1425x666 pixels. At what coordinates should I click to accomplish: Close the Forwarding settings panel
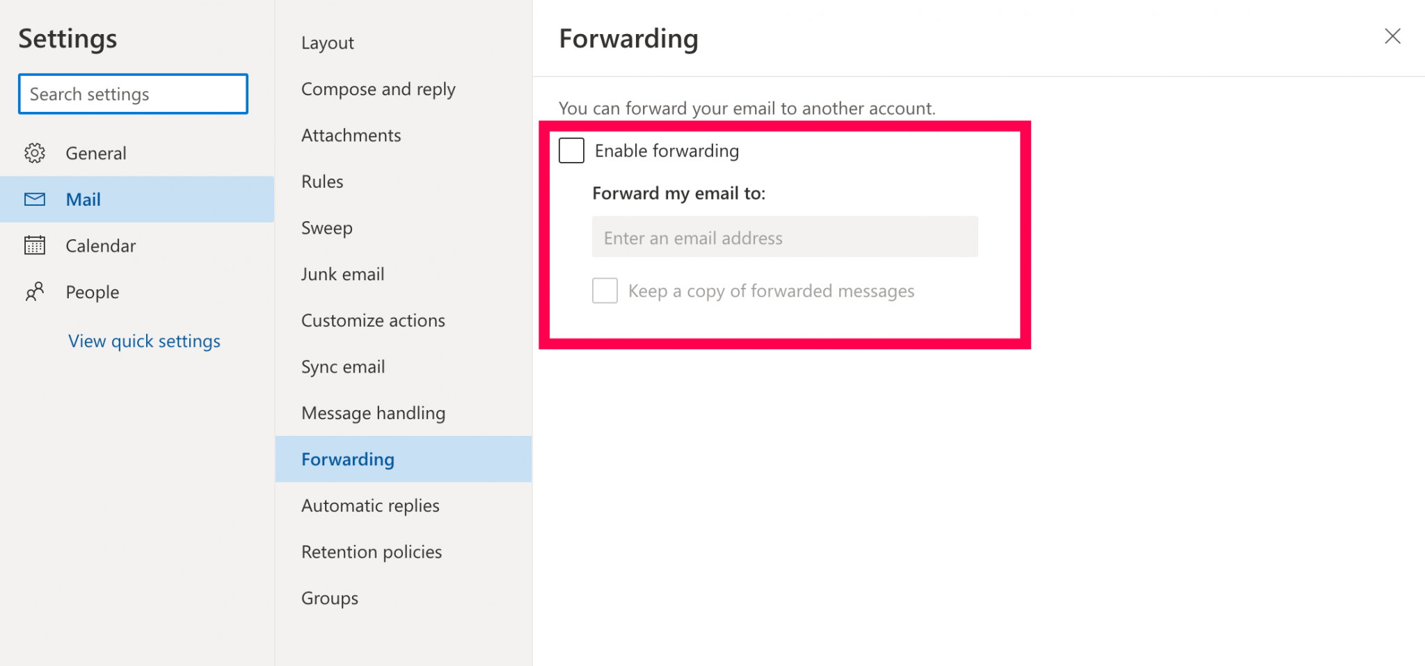(x=1392, y=36)
